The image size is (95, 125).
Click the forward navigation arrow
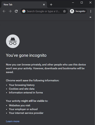tap(10, 11)
